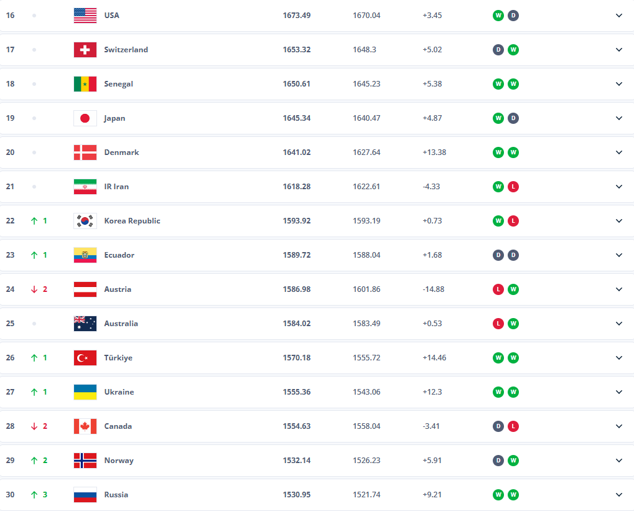
Task: Click the Norway flag icon
Action: click(x=85, y=461)
